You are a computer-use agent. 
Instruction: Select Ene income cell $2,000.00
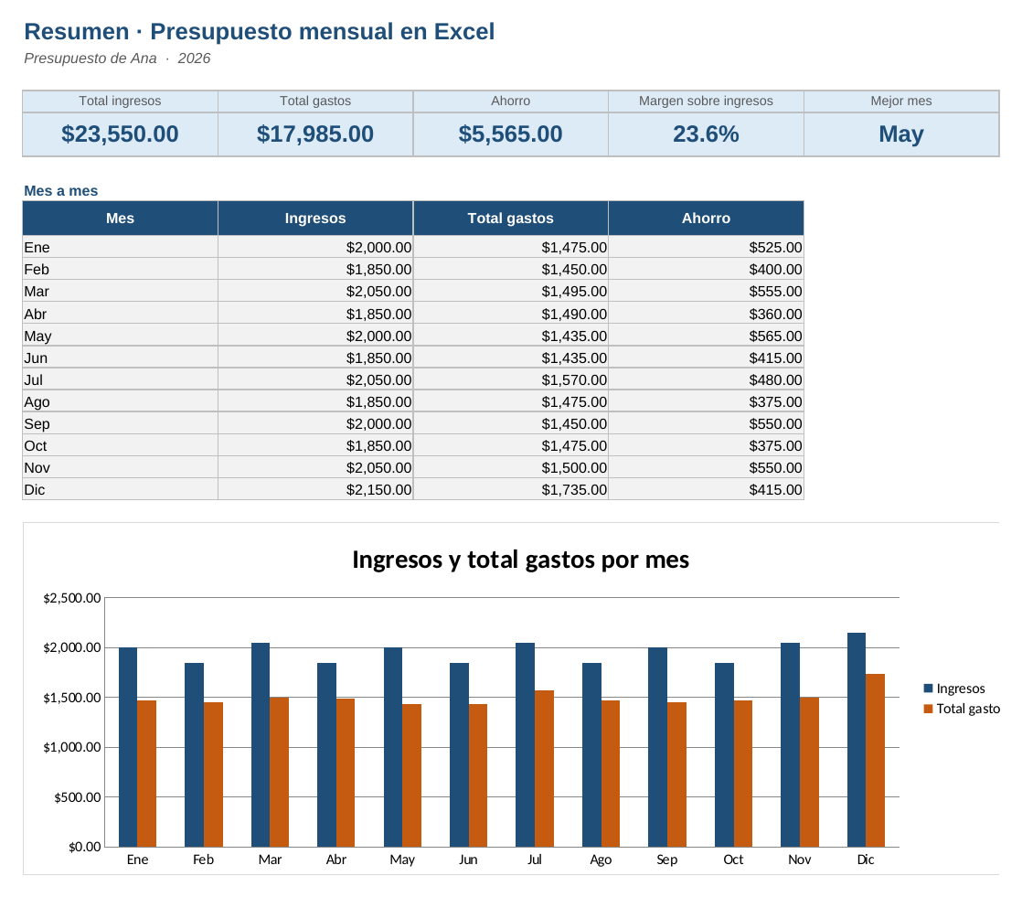click(315, 247)
